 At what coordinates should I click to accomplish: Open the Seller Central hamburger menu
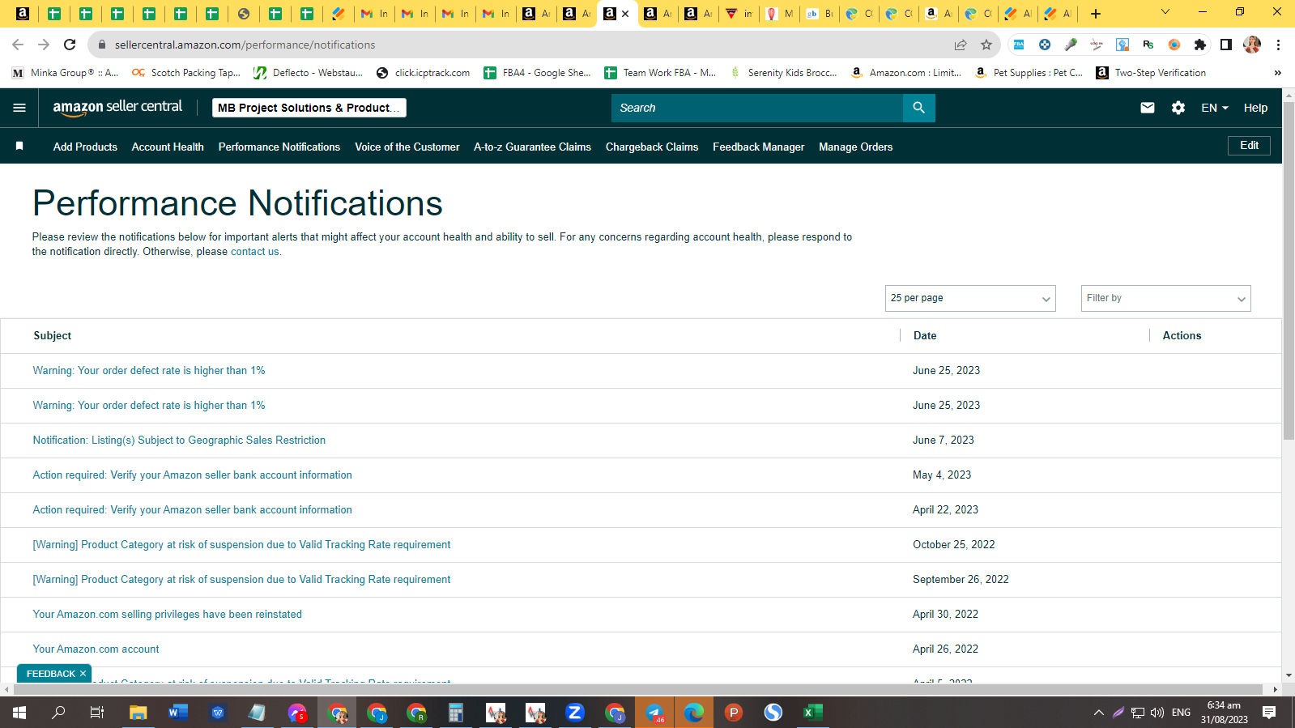point(19,108)
